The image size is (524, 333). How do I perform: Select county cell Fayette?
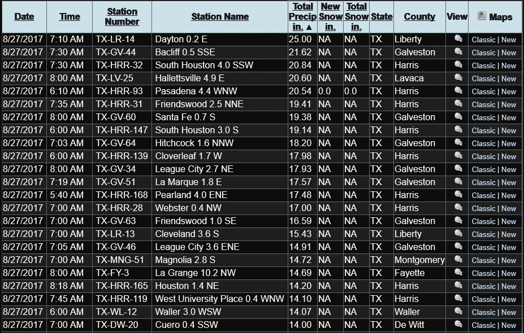(409, 273)
